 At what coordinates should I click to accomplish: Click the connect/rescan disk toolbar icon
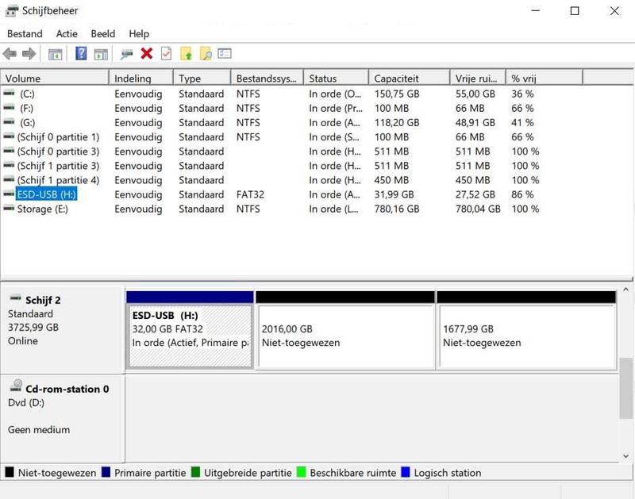point(127,54)
